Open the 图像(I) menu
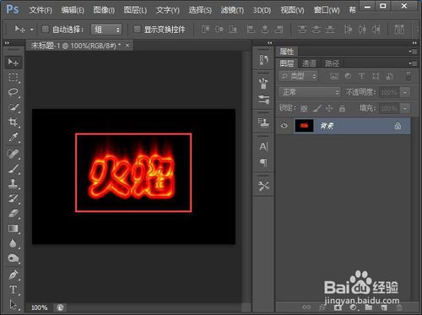Viewport: 422px width, 315px height. pos(104,10)
